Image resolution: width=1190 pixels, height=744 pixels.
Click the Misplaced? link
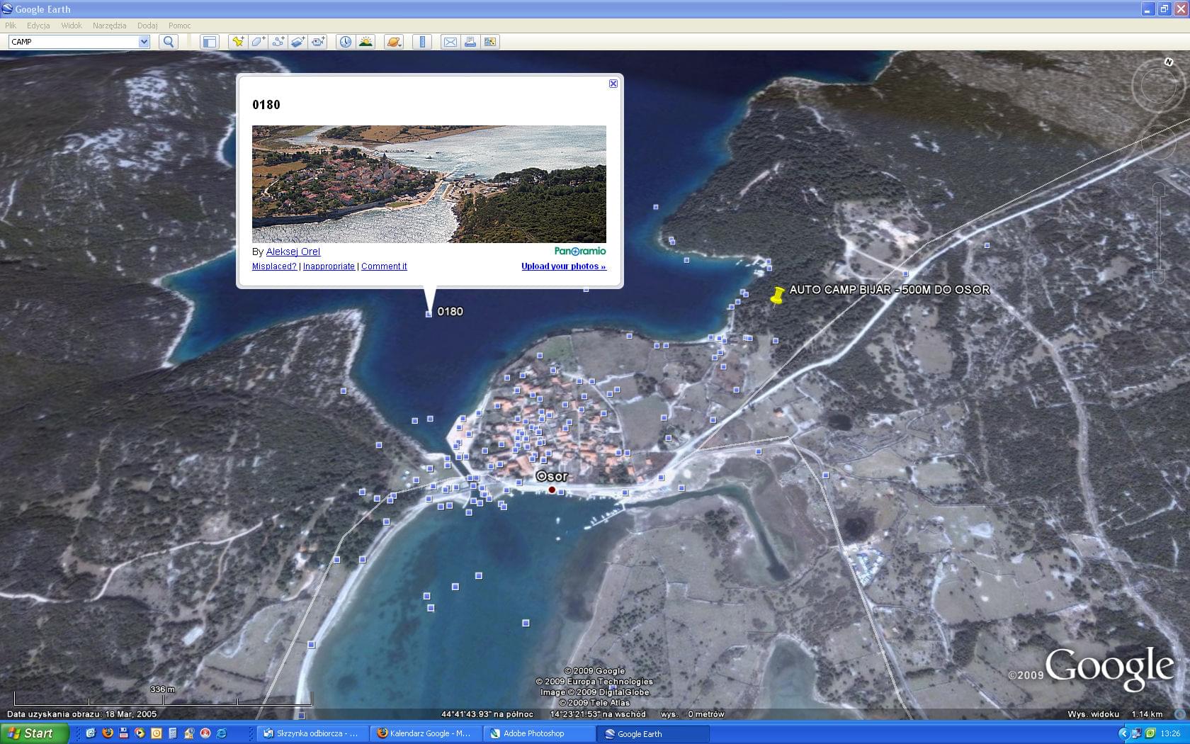(274, 266)
